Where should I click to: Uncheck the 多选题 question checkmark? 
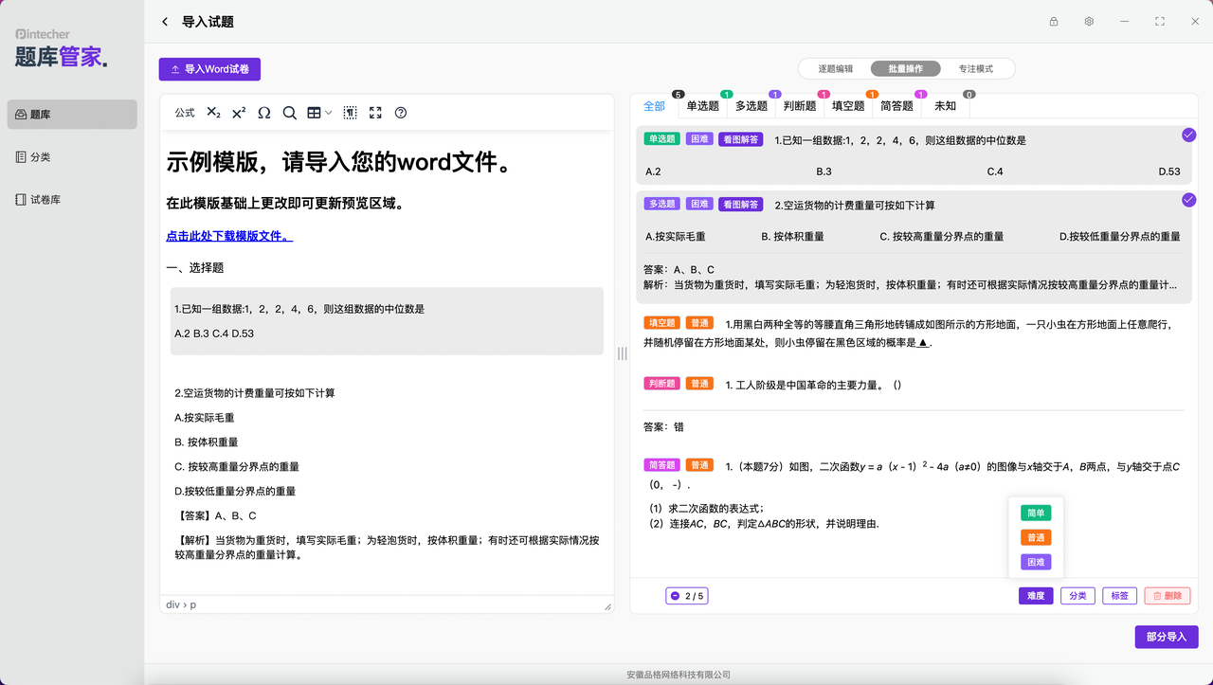pos(1189,200)
